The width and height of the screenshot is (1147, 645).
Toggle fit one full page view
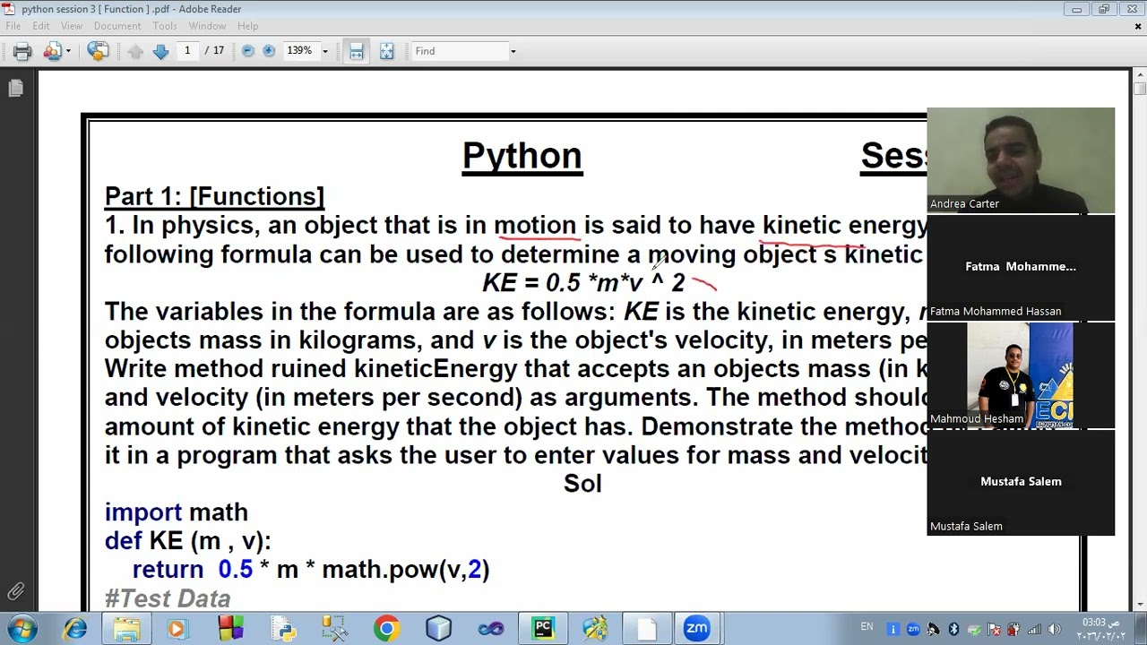tap(386, 51)
